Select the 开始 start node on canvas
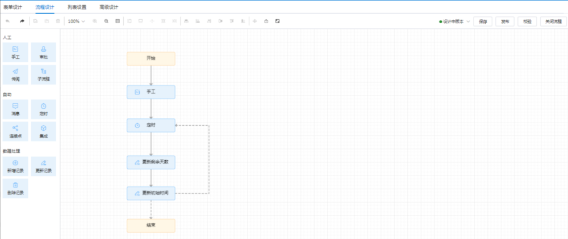 point(151,58)
